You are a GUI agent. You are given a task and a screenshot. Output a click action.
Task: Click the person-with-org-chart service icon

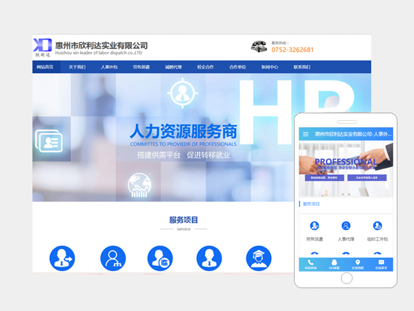pyautogui.click(x=113, y=258)
